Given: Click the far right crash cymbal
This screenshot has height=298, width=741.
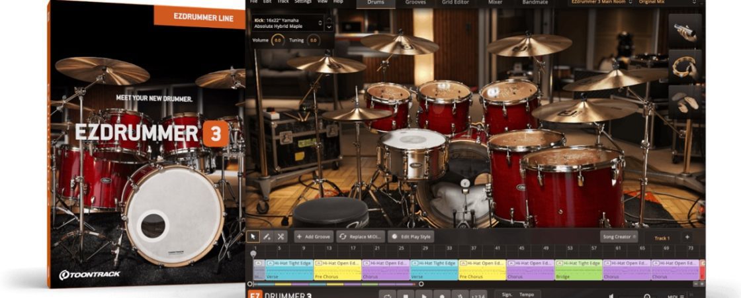Looking at the screenshot, I should [x=615, y=79].
